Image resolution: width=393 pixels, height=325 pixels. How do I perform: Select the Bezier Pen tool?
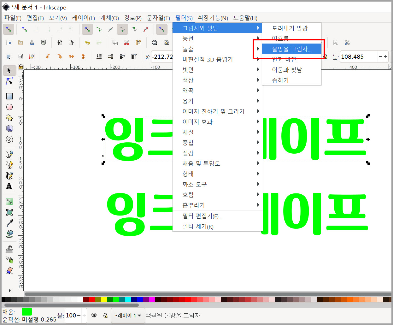click(9, 154)
